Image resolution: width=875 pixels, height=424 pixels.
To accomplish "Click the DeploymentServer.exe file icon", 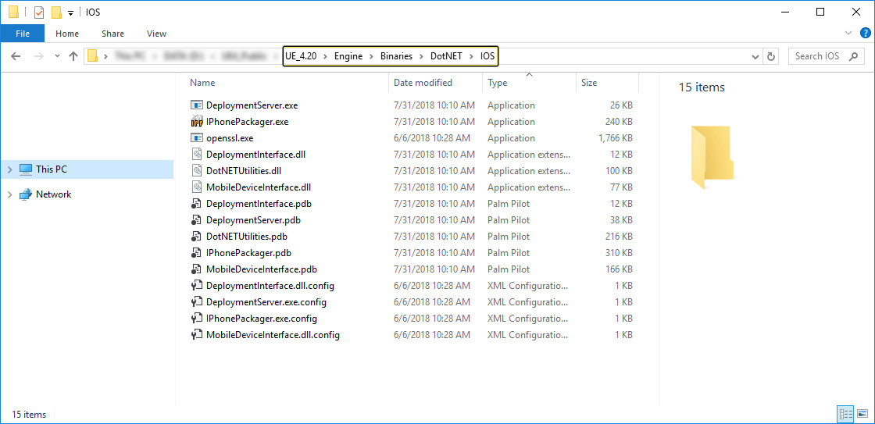I will pyautogui.click(x=196, y=105).
